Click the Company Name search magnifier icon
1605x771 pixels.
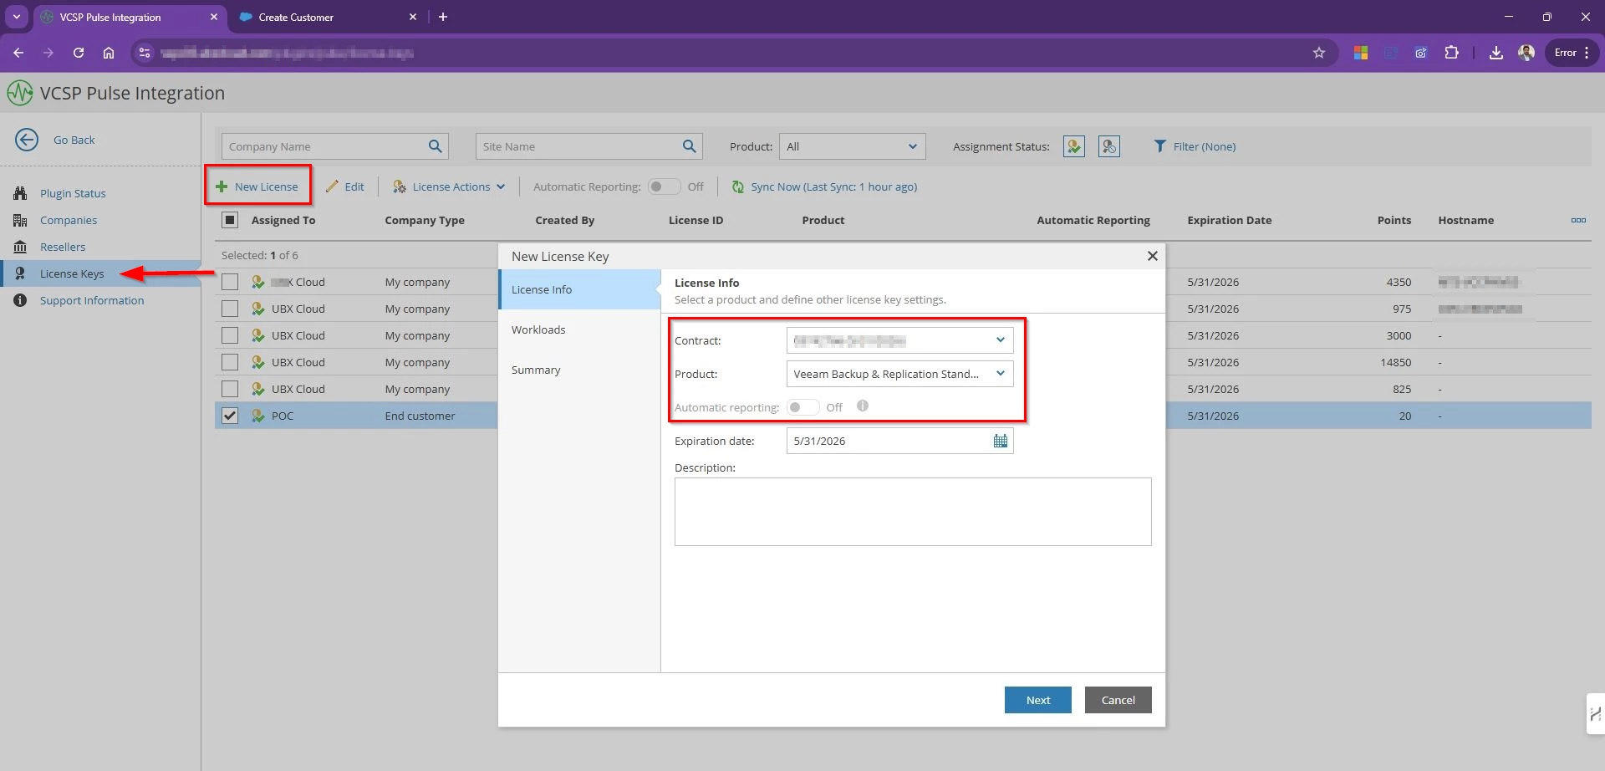pyautogui.click(x=435, y=146)
